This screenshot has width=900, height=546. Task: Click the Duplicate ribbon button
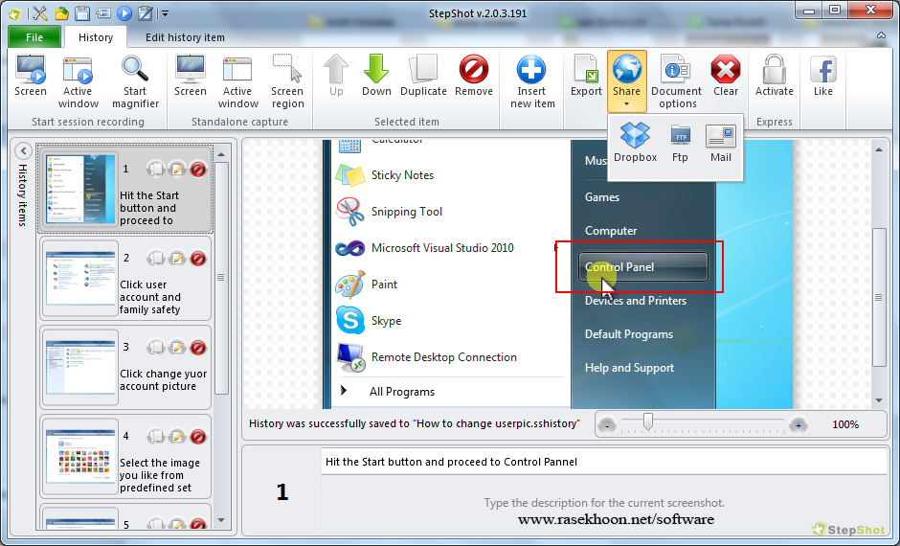pos(423,76)
